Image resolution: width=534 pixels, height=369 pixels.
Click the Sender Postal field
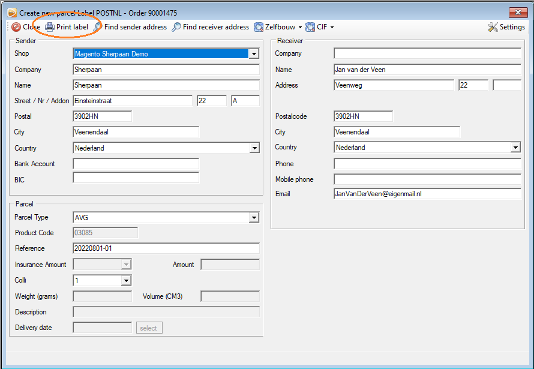102,116
